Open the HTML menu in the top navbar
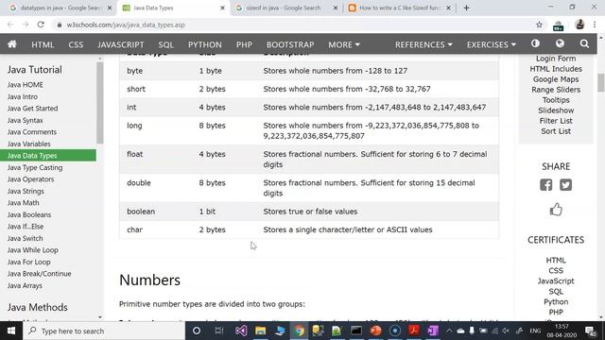 coord(43,44)
